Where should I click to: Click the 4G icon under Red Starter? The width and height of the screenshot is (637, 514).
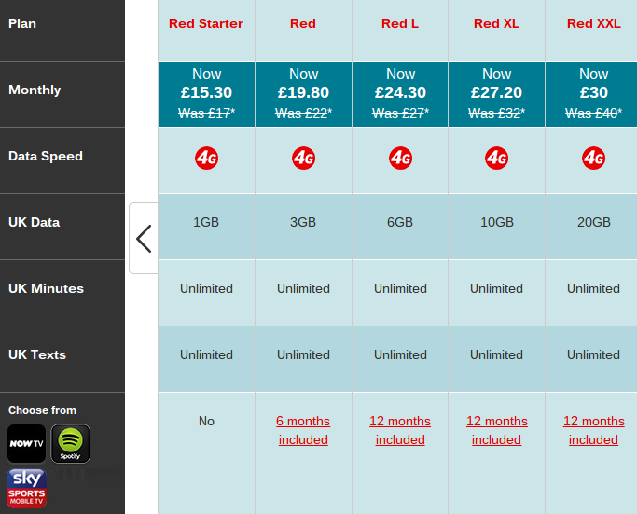206,158
